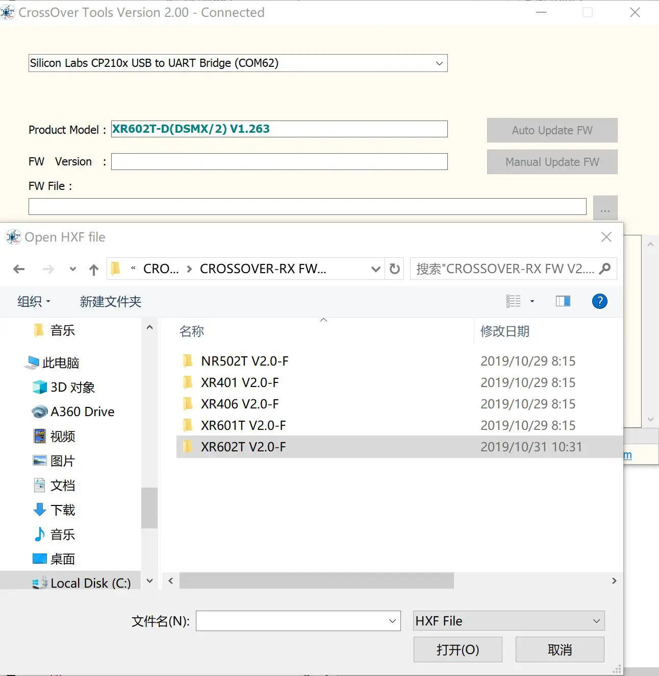The height and width of the screenshot is (676, 659).
Task: Click the A360 Drive icon
Action: (39, 412)
